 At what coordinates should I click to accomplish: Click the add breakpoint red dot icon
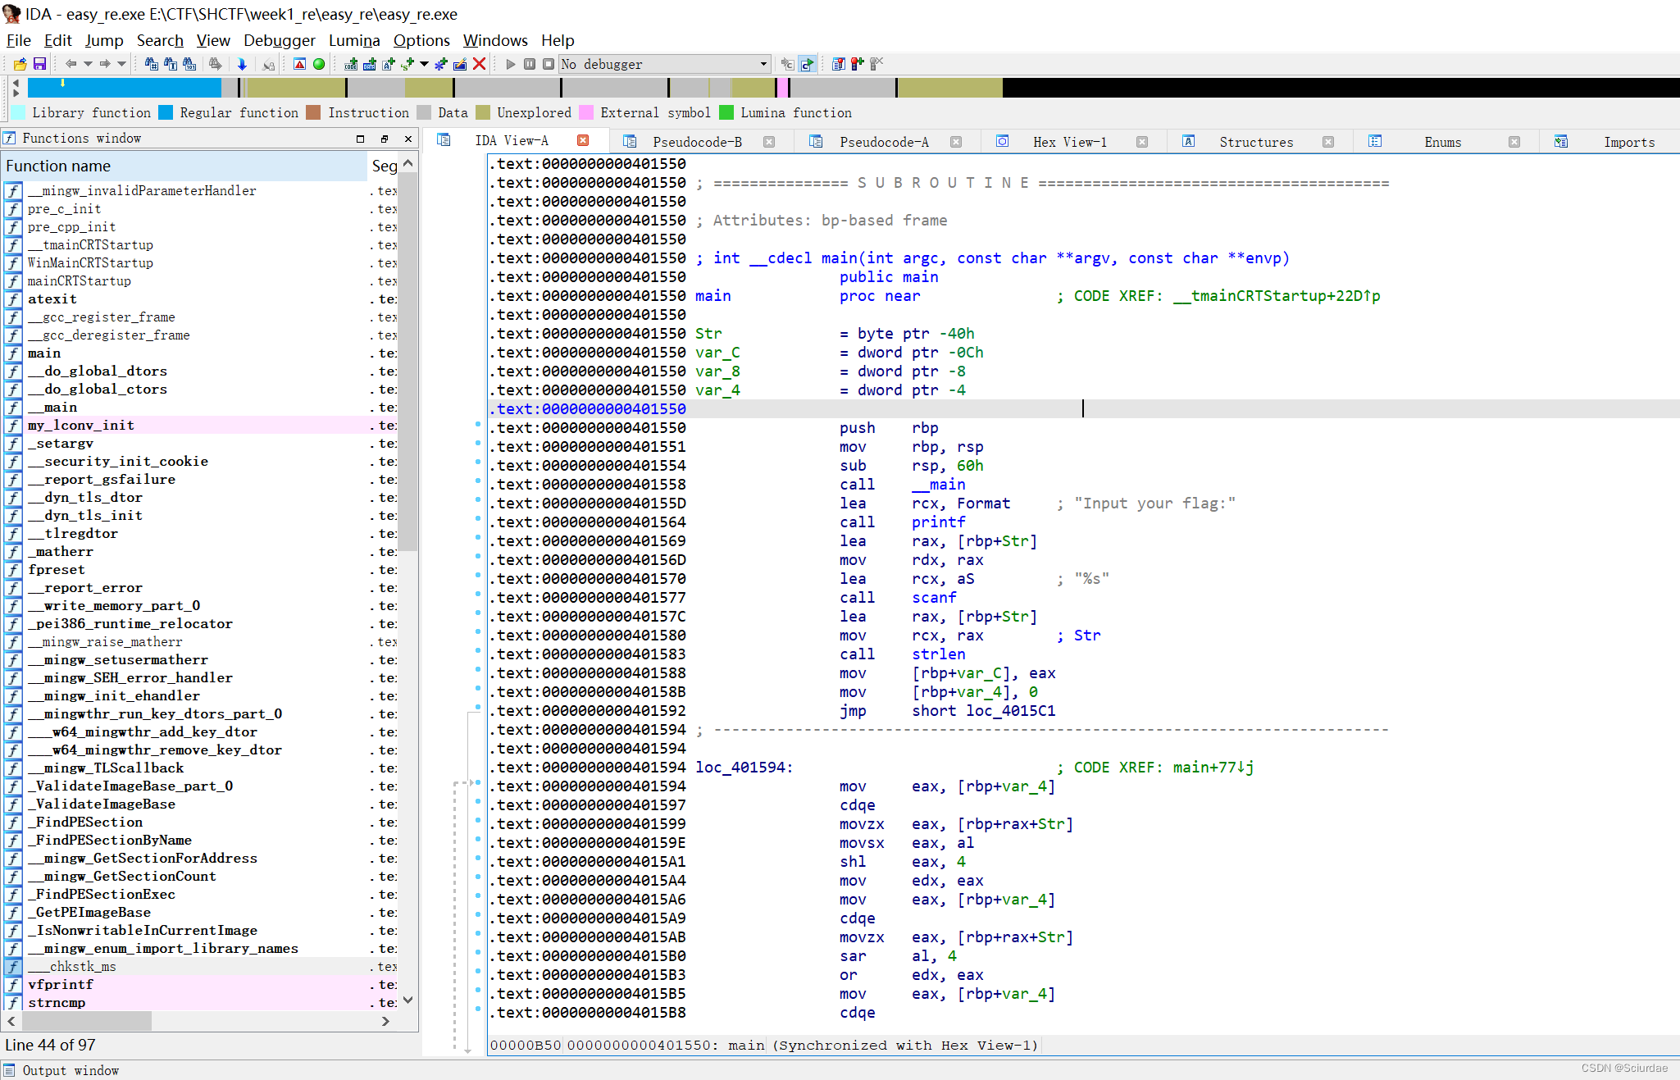(857, 64)
